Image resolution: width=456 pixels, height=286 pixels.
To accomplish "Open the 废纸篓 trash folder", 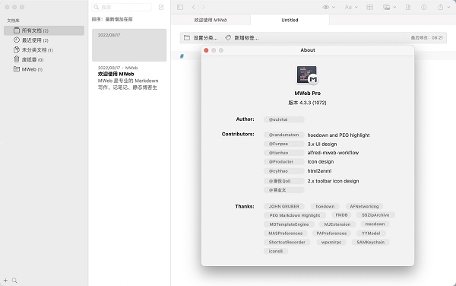I will (x=29, y=59).
